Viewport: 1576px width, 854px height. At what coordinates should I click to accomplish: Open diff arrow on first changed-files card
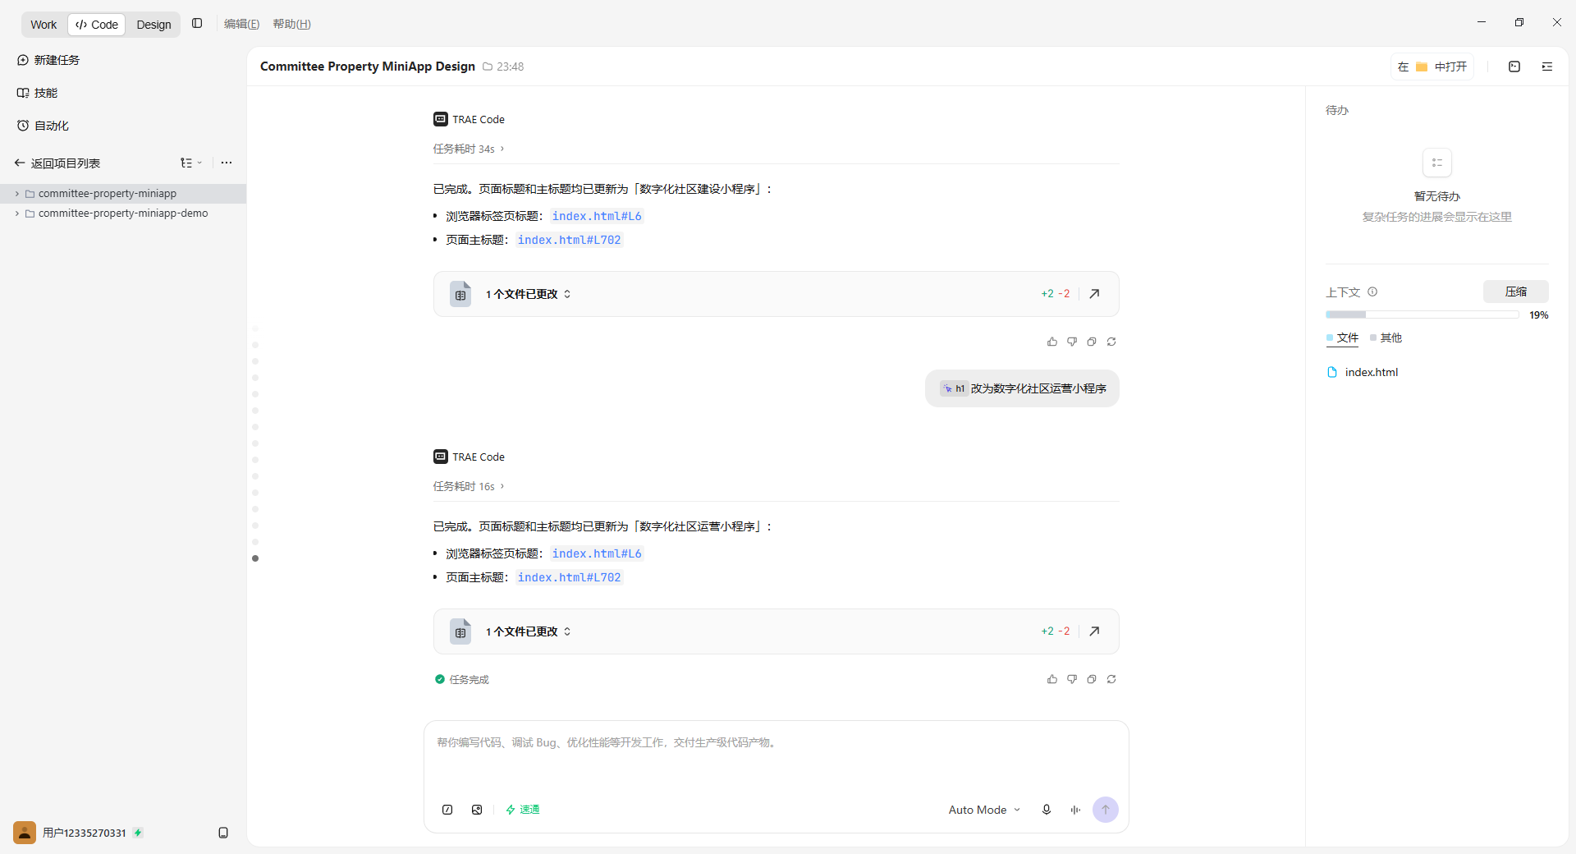click(1094, 294)
